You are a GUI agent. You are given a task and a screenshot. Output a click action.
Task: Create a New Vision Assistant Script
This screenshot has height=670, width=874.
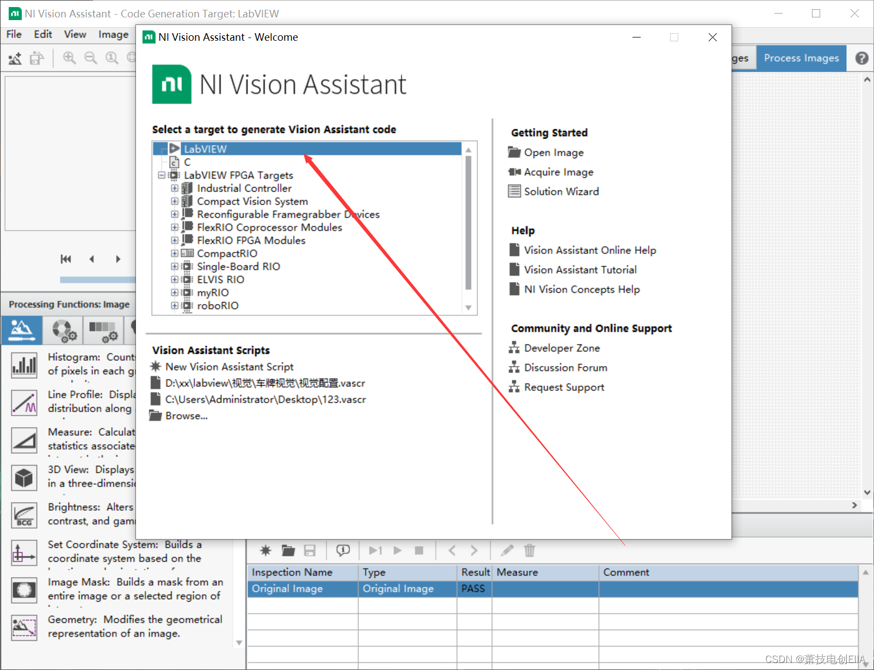tap(229, 367)
